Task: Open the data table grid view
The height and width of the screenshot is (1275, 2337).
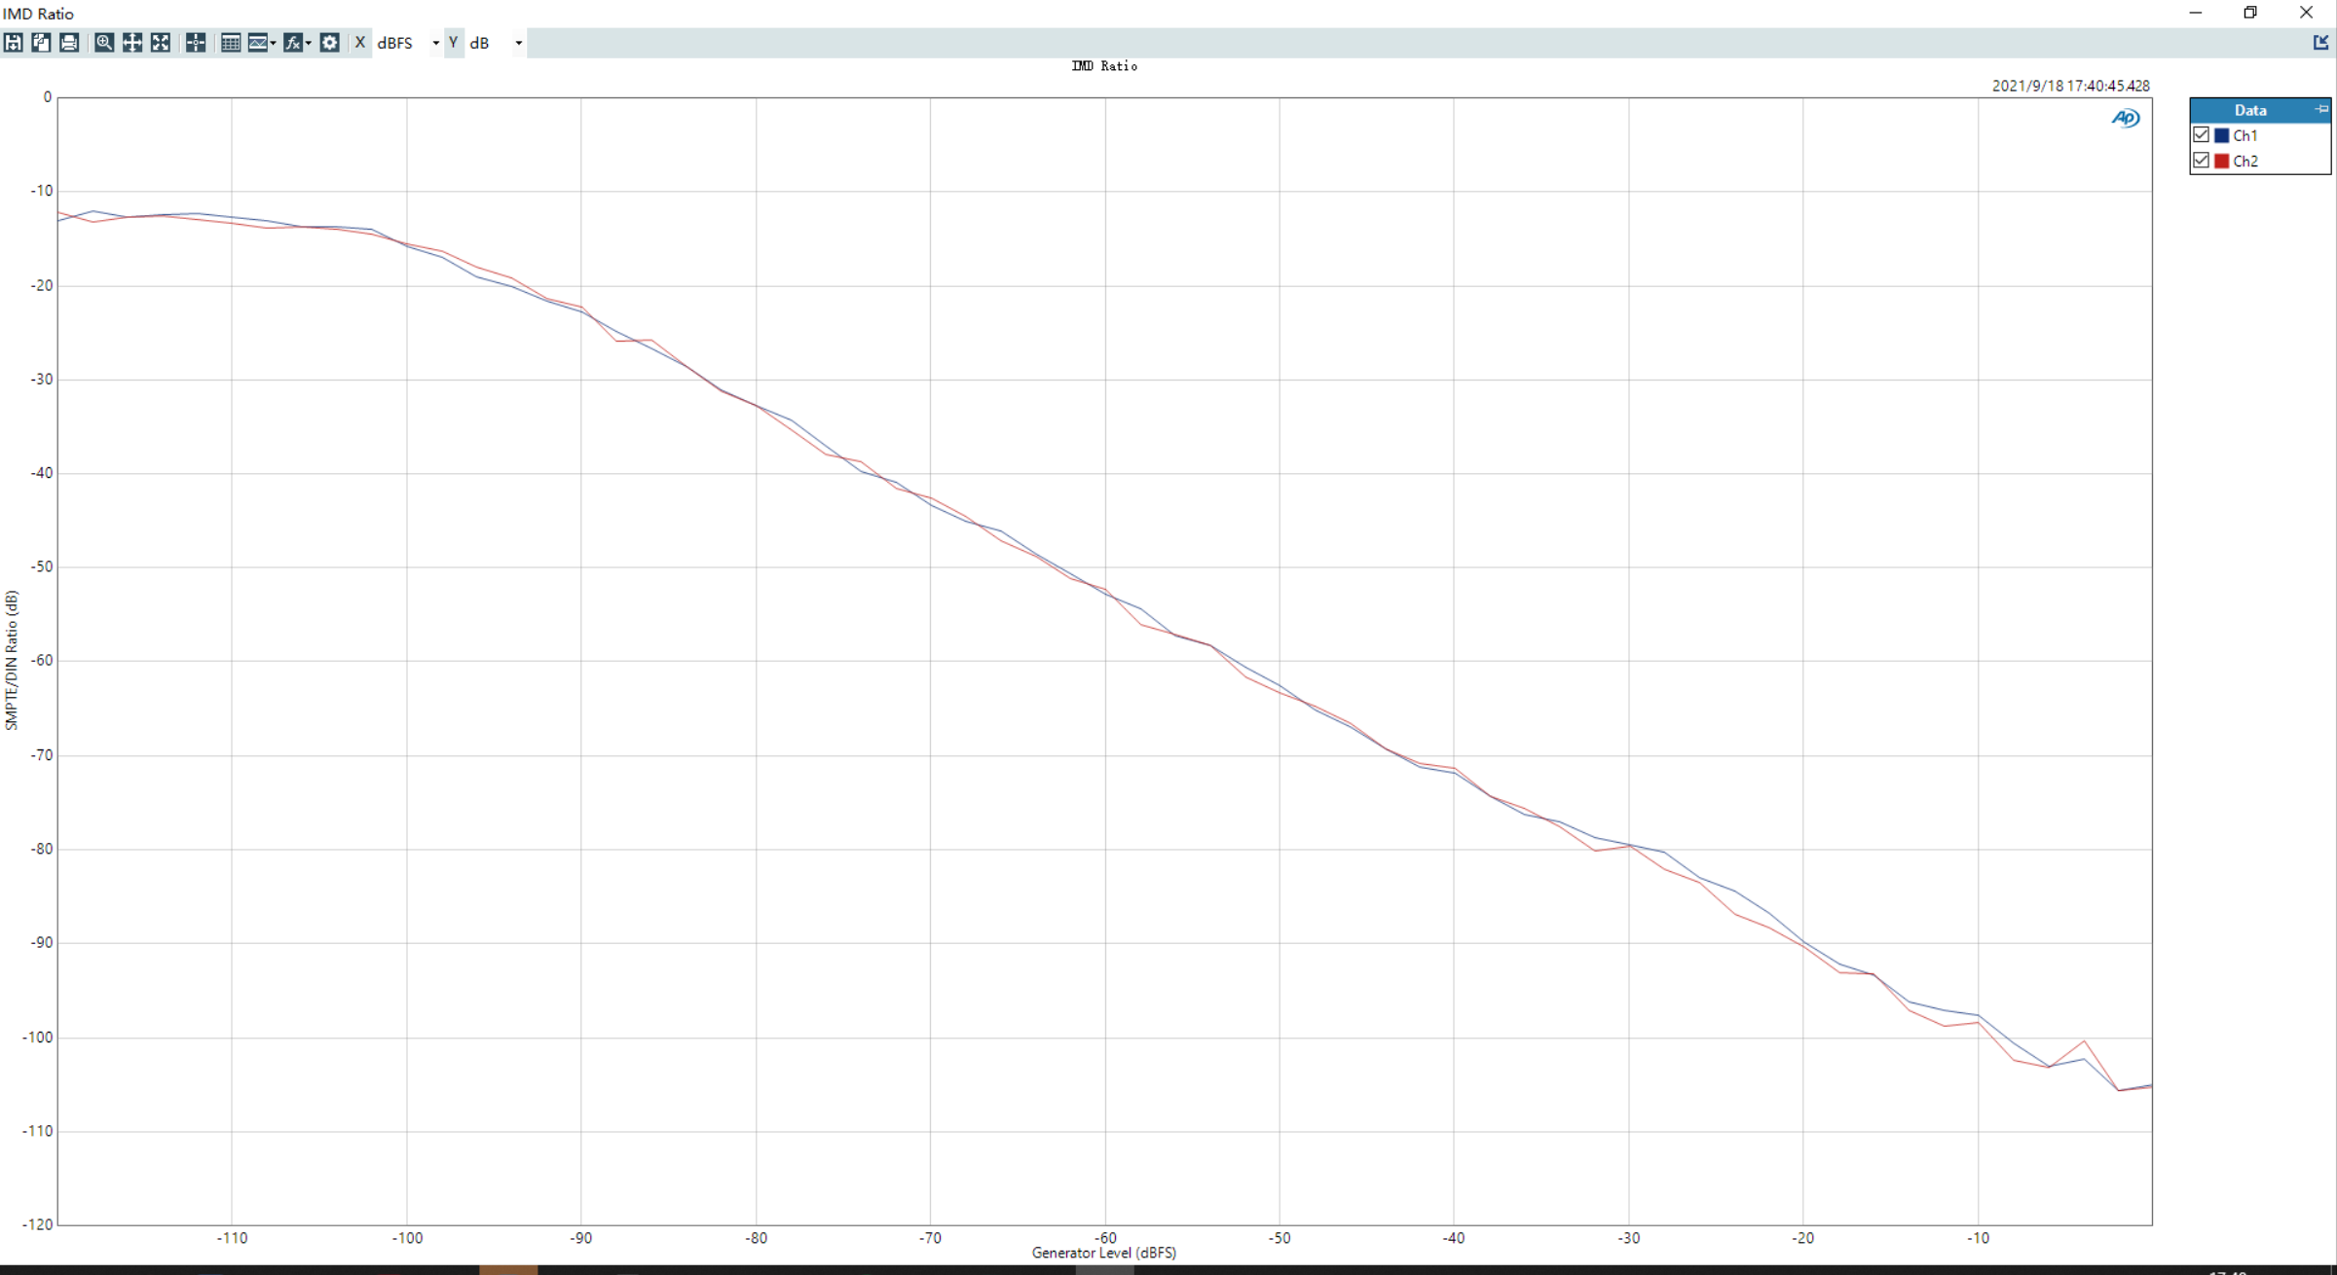Action: (231, 43)
